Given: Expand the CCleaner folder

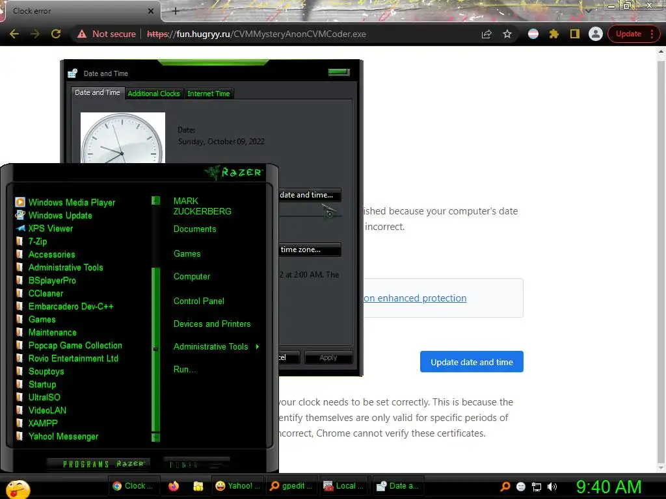Looking at the screenshot, I should coord(39,293).
